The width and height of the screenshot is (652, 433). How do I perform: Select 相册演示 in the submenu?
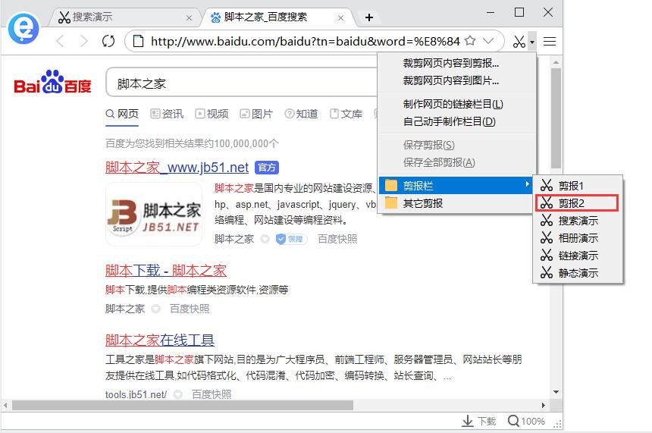click(x=578, y=238)
